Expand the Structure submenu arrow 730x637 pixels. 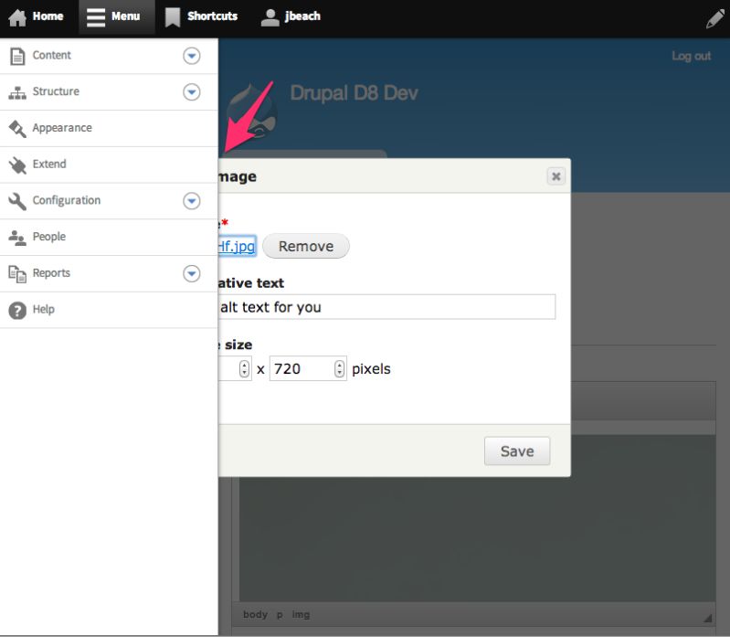(191, 92)
